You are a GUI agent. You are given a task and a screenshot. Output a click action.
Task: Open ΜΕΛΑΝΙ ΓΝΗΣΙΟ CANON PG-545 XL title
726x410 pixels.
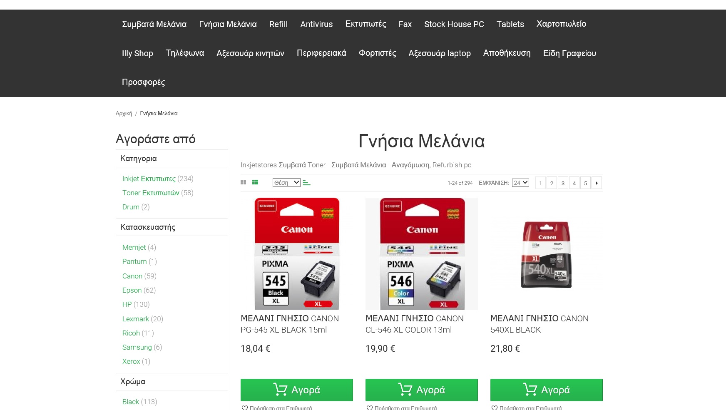[290, 324]
